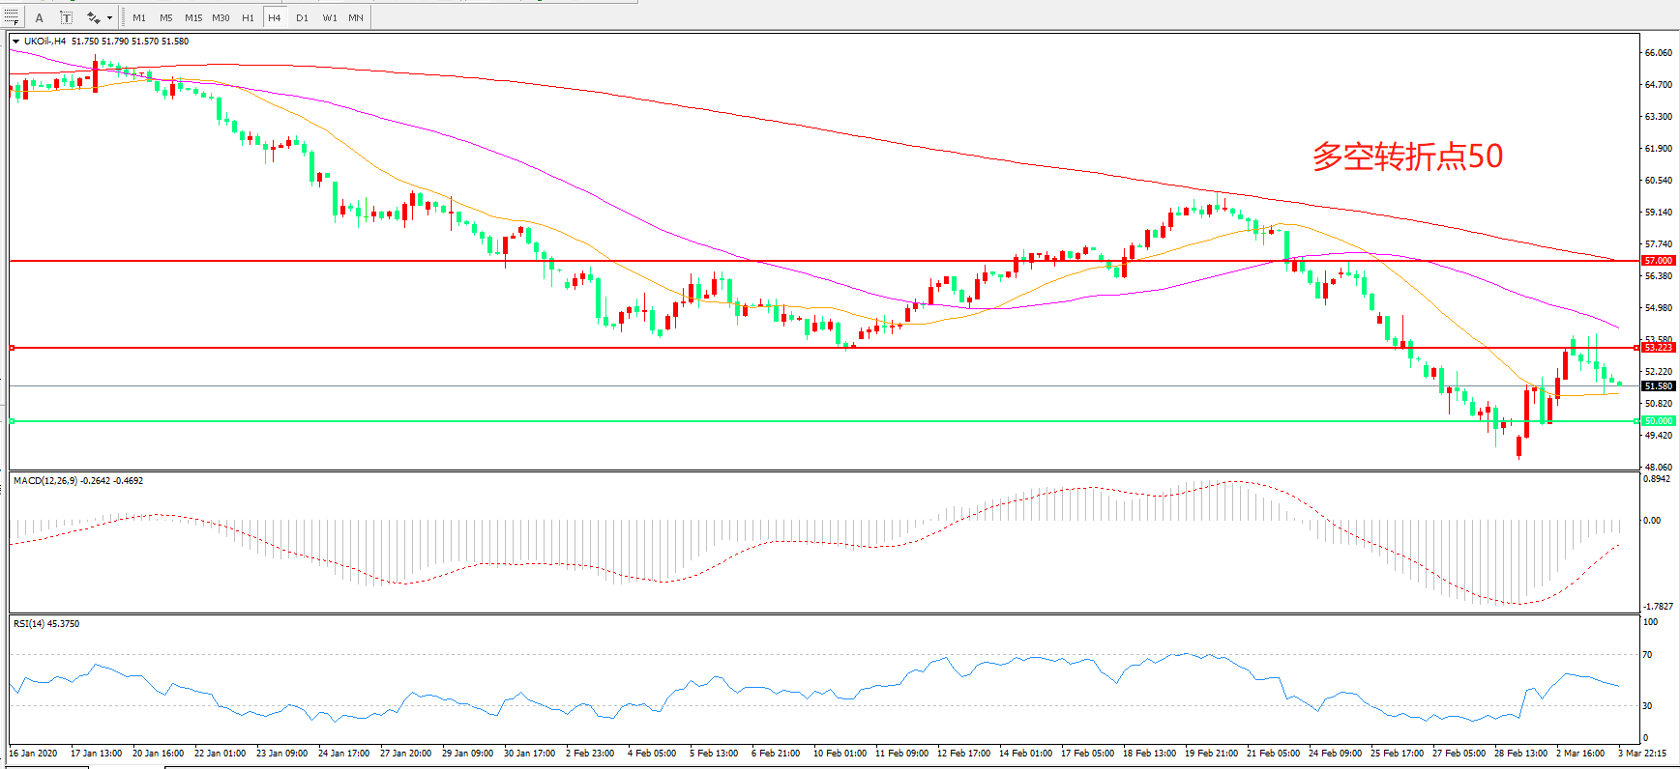Click the 53.223 red line price label
Screen dimensions: 1680x769
(1658, 347)
